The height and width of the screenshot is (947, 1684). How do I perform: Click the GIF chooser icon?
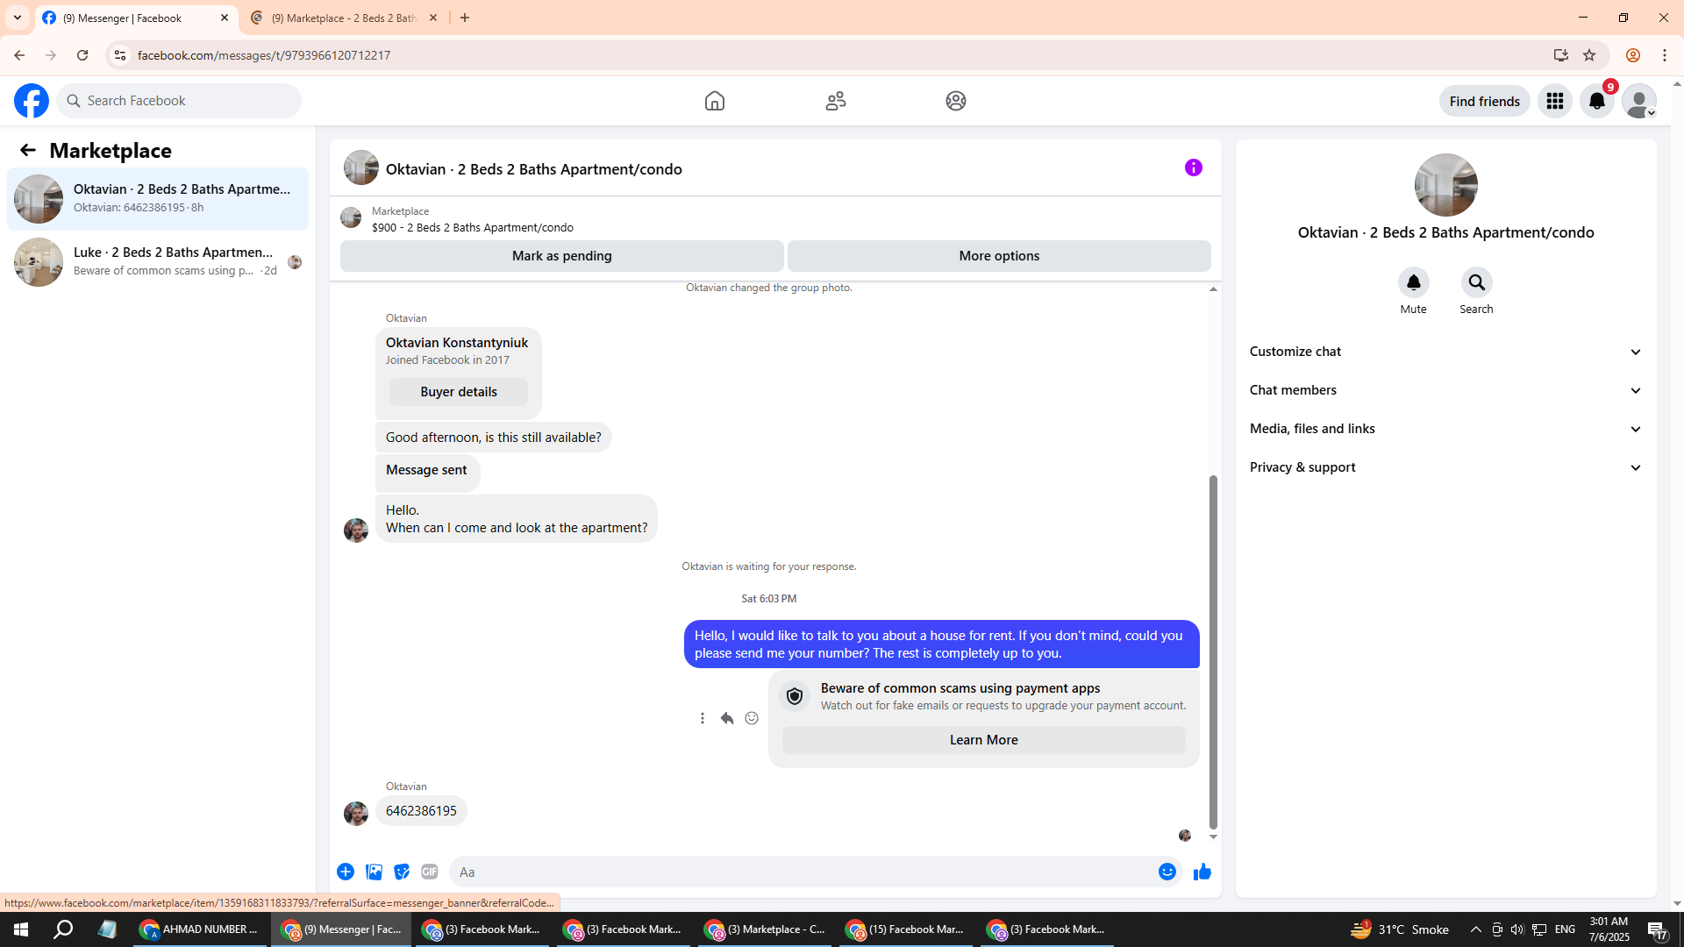(x=429, y=872)
